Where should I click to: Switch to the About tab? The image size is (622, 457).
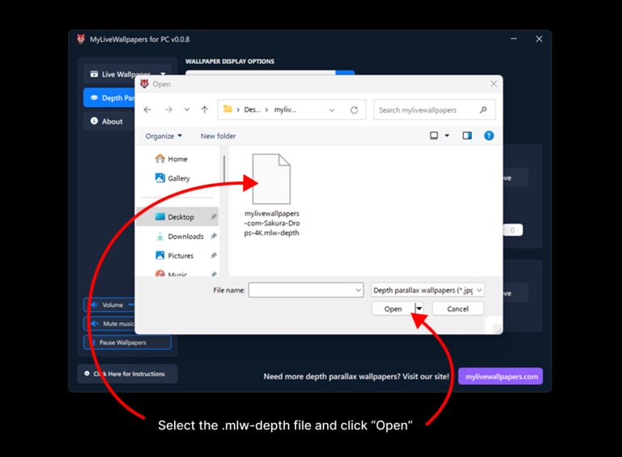pos(112,122)
